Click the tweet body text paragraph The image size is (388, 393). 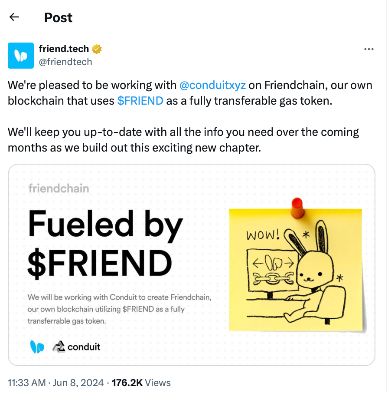[190, 116]
